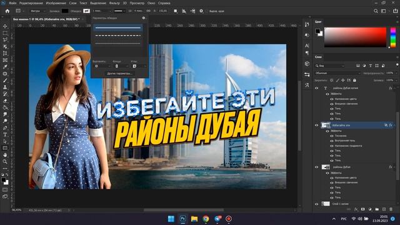Image resolution: width=400 pixels, height=225 pixels.
Task: Open the search icon at top right
Action: (x=376, y=11)
